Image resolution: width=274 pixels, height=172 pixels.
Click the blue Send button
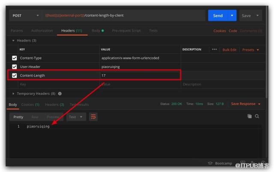218,16
